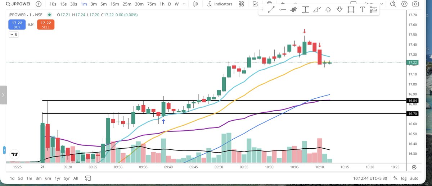Switch to 25m timeframe
Screen dimensions: 432x186
click(127, 4)
